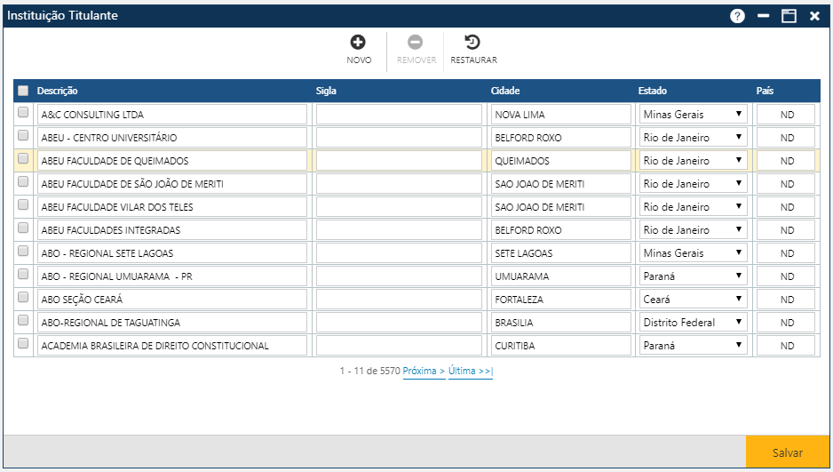Edit the ACADEMIA BRASILEIRA DE DIREITO CONSTITUCIONAL description field

tap(172, 346)
